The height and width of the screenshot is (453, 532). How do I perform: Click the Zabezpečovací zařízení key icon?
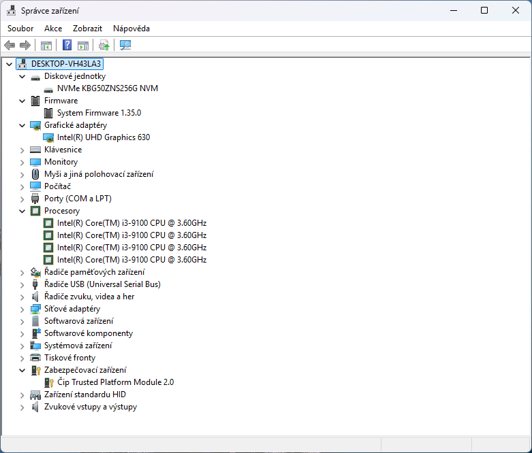tap(35, 370)
